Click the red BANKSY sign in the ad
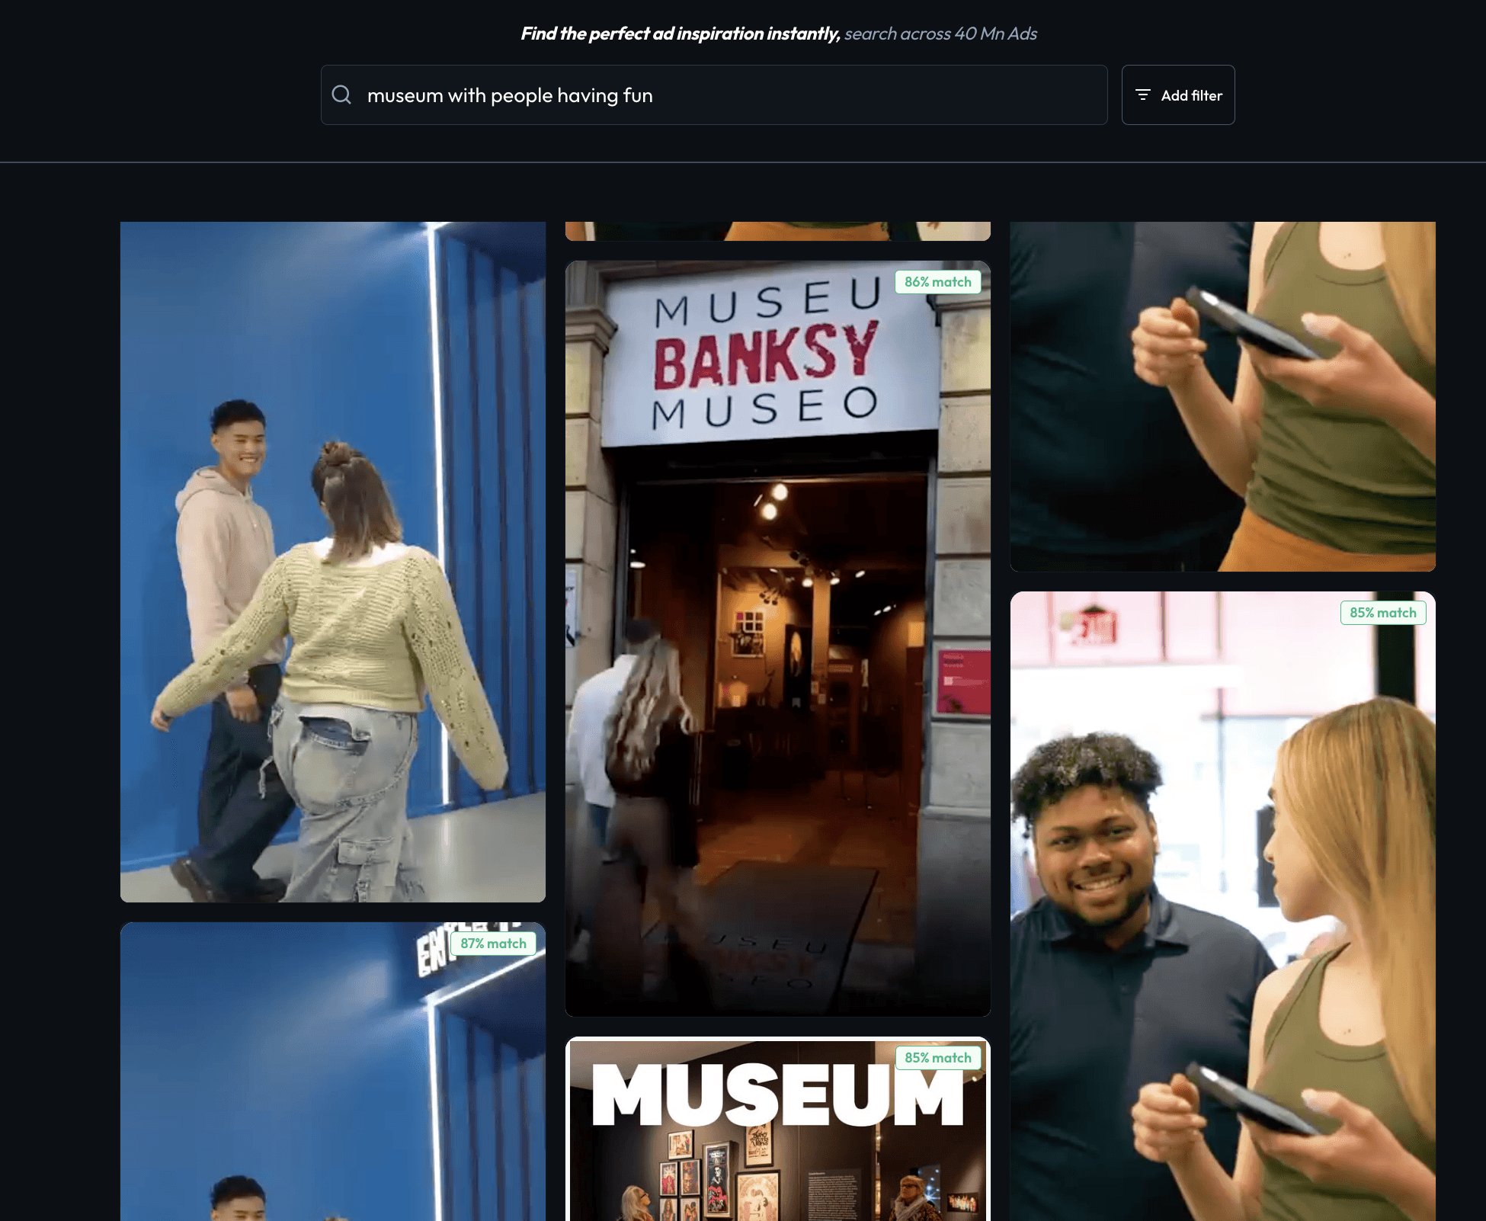The width and height of the screenshot is (1486, 1221). [x=765, y=355]
